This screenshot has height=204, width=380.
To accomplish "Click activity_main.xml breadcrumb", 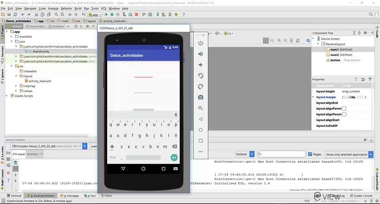I will coord(112,21).
